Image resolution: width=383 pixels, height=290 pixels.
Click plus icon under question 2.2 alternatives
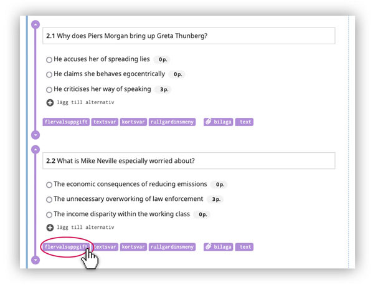(50, 228)
